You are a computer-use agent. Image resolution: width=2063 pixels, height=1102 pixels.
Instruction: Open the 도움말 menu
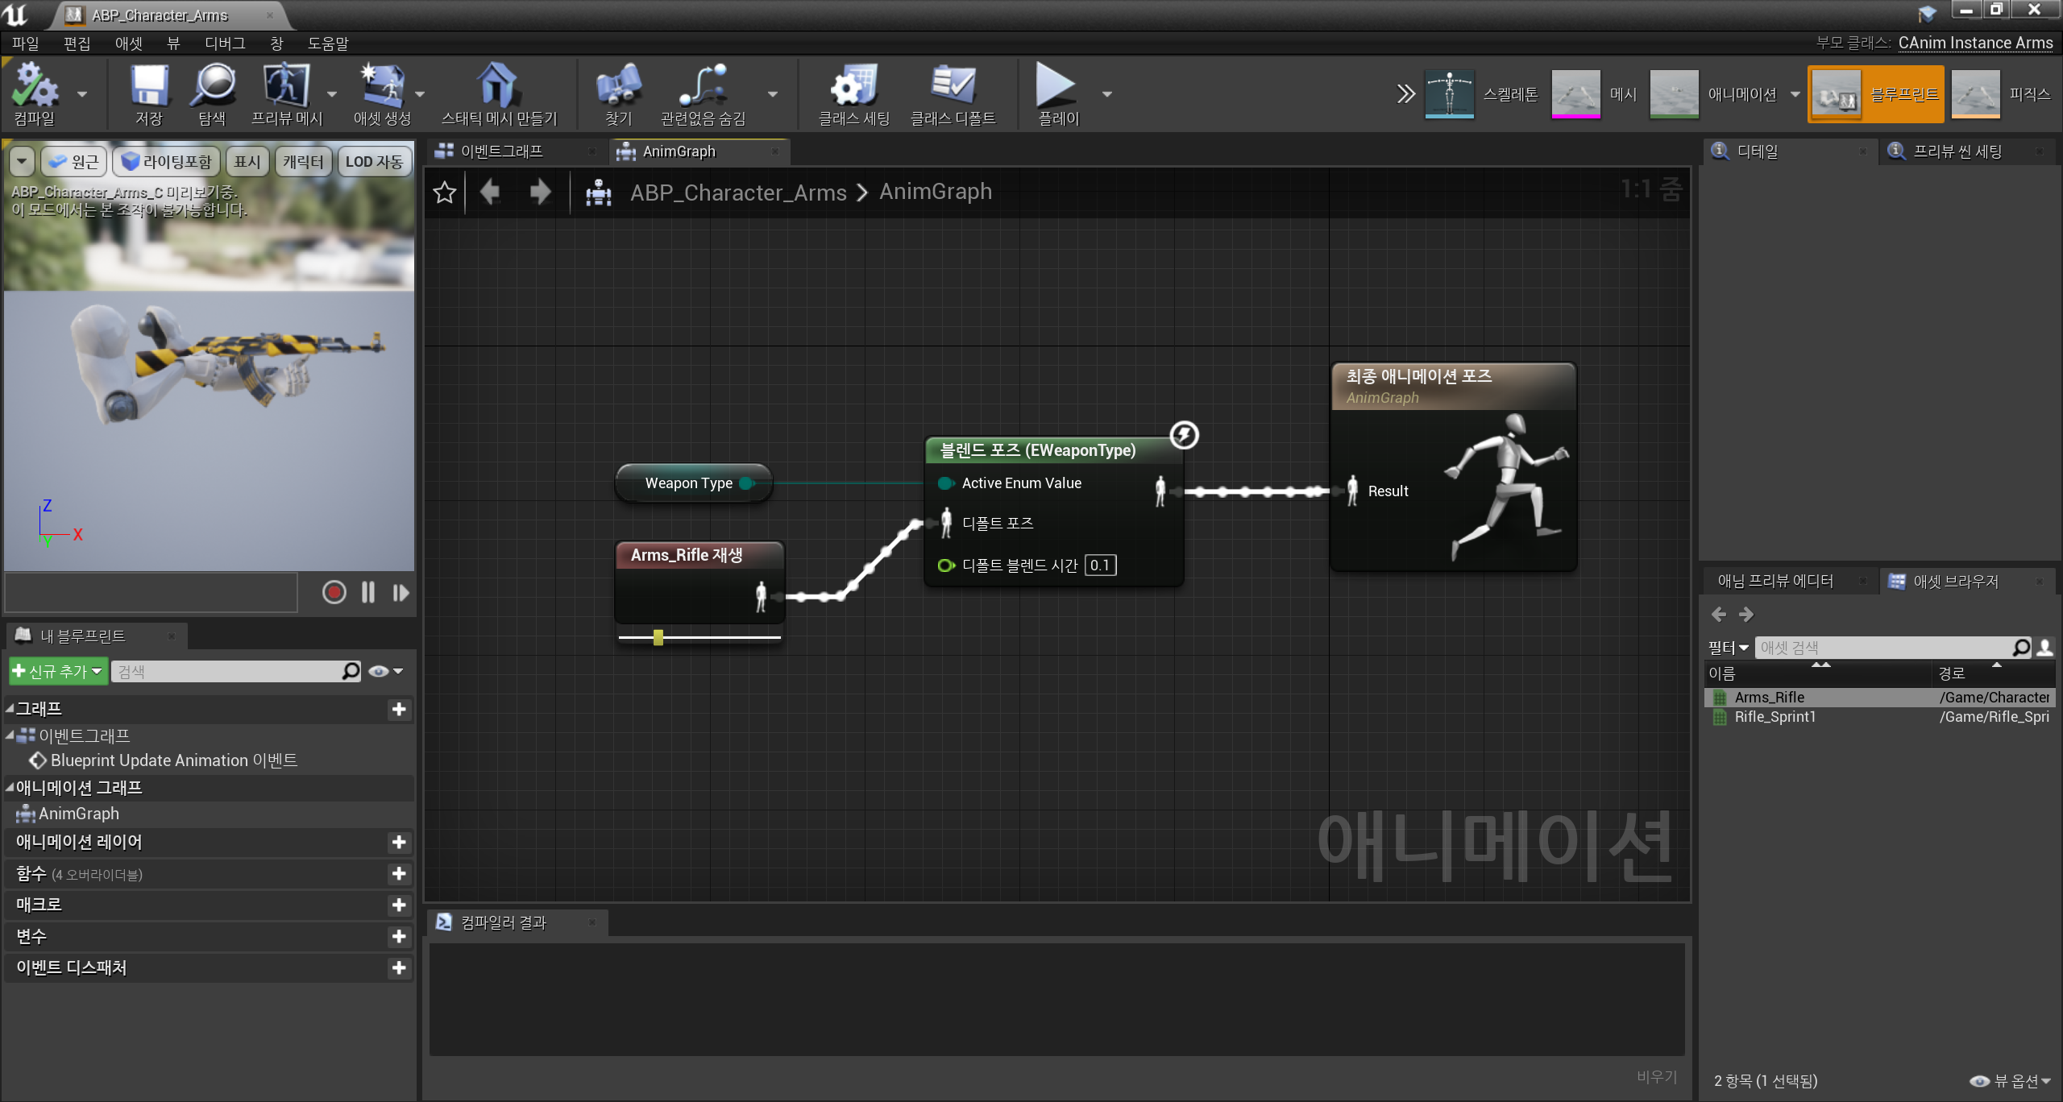(x=328, y=43)
